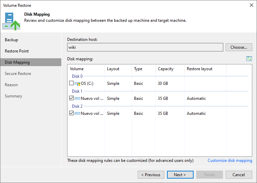Click Automatic restore layout for Disk 2 volume
This screenshot has width=257, height=183.
196,113
